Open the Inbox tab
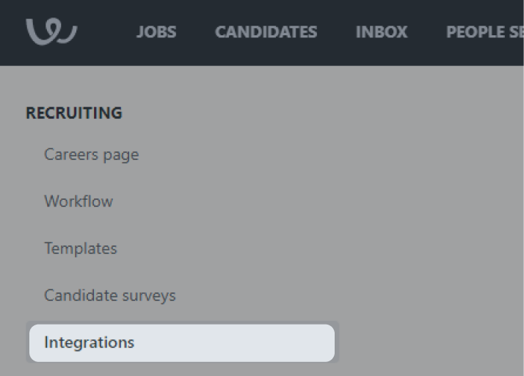 coord(382,32)
